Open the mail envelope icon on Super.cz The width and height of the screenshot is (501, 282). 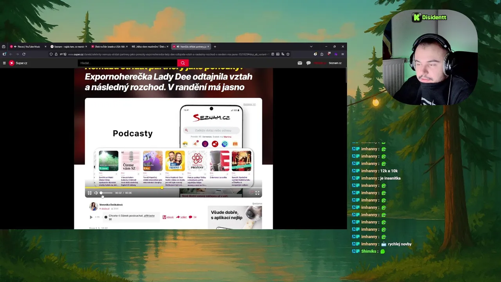point(300,63)
